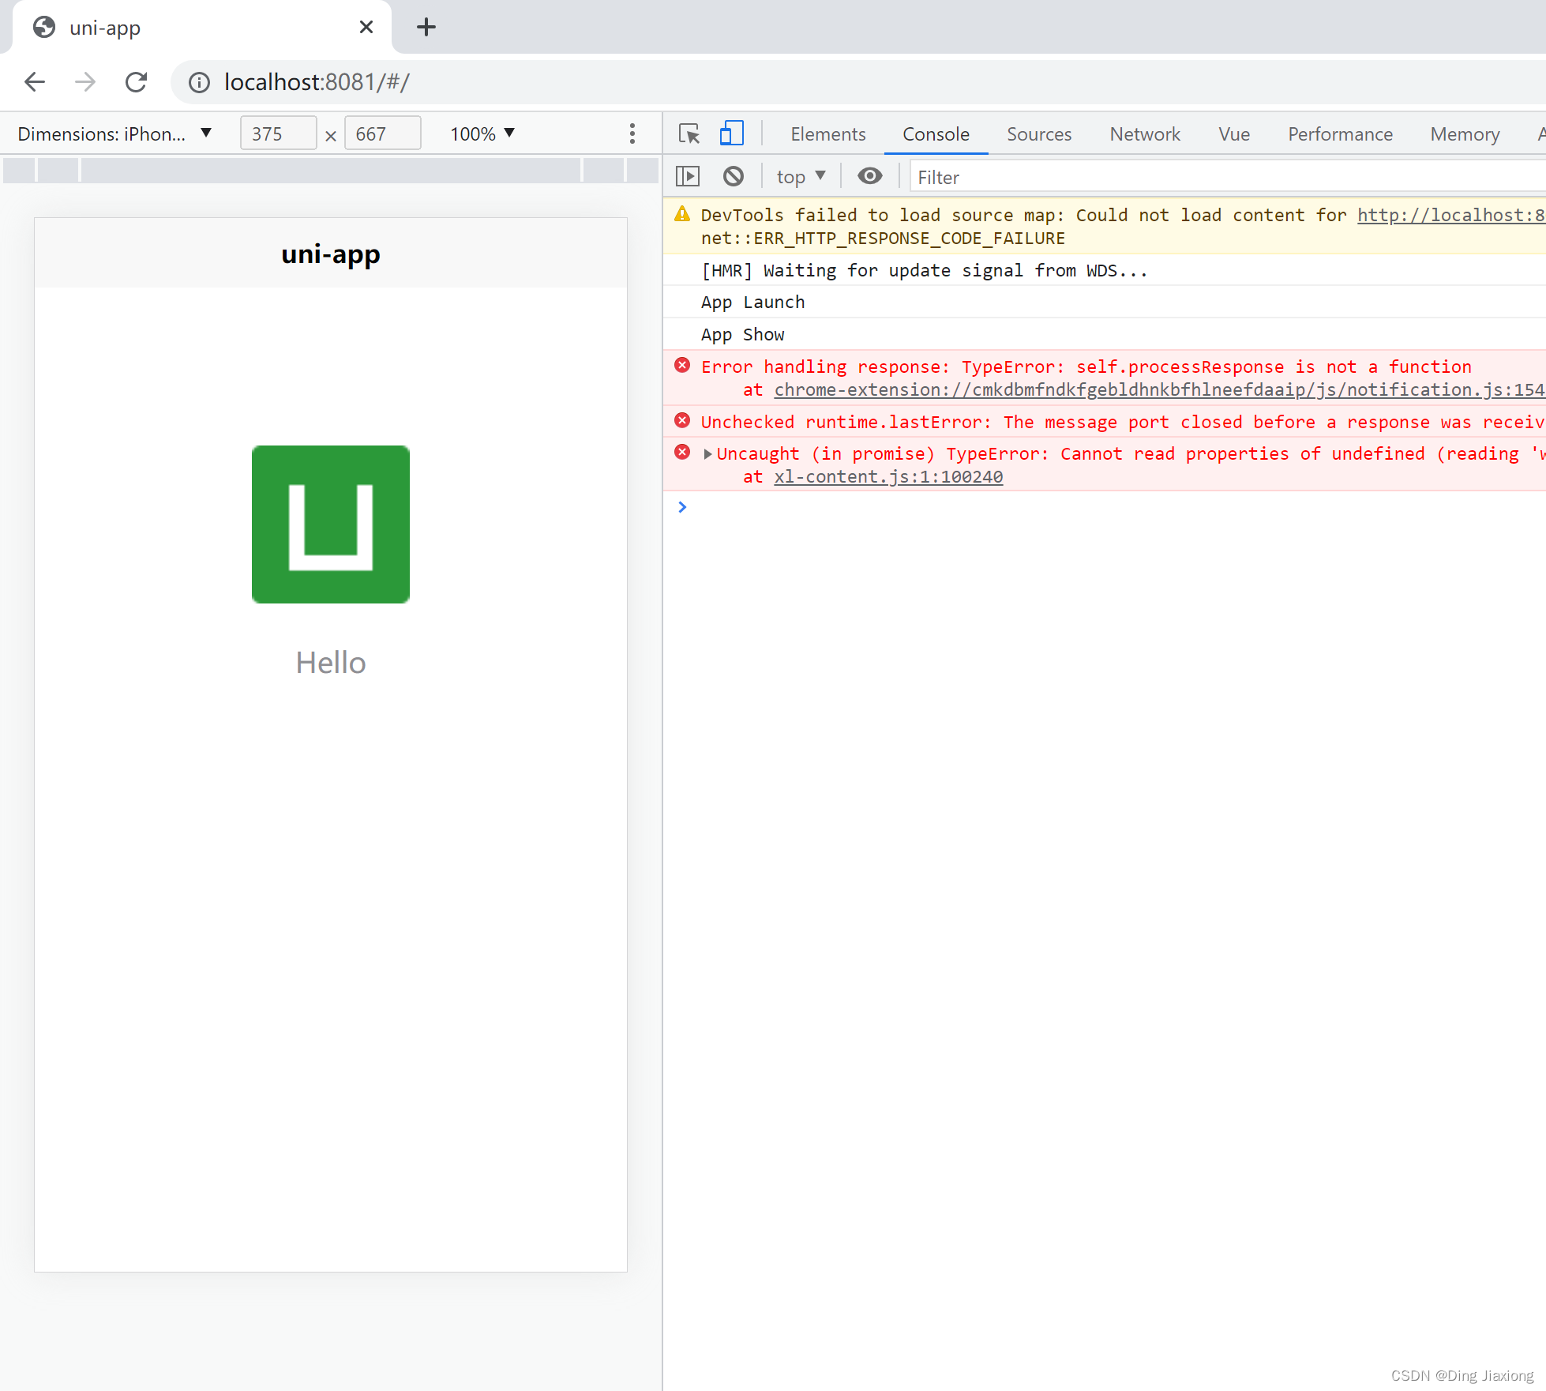The image size is (1546, 1391).
Task: Switch to the Network tab
Action: 1144,133
